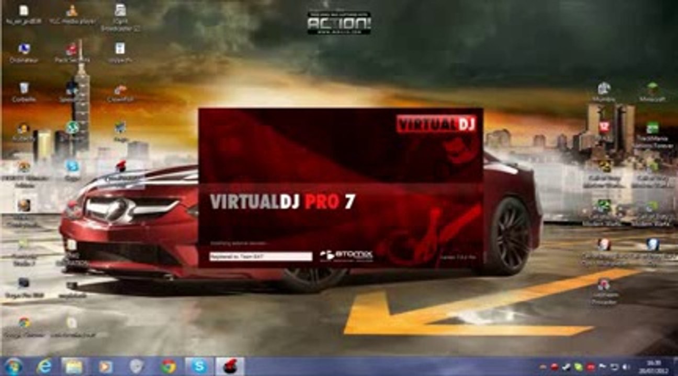Viewport: 678px width, 376px height.
Task: Select the XSplit Broadcaster desktop icon
Action: coord(120,17)
